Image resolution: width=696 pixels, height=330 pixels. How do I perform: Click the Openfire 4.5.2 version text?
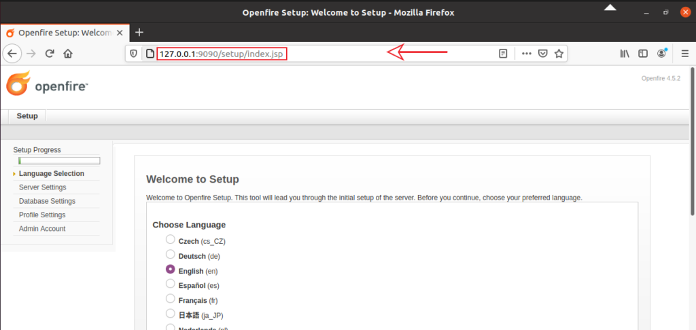click(661, 79)
